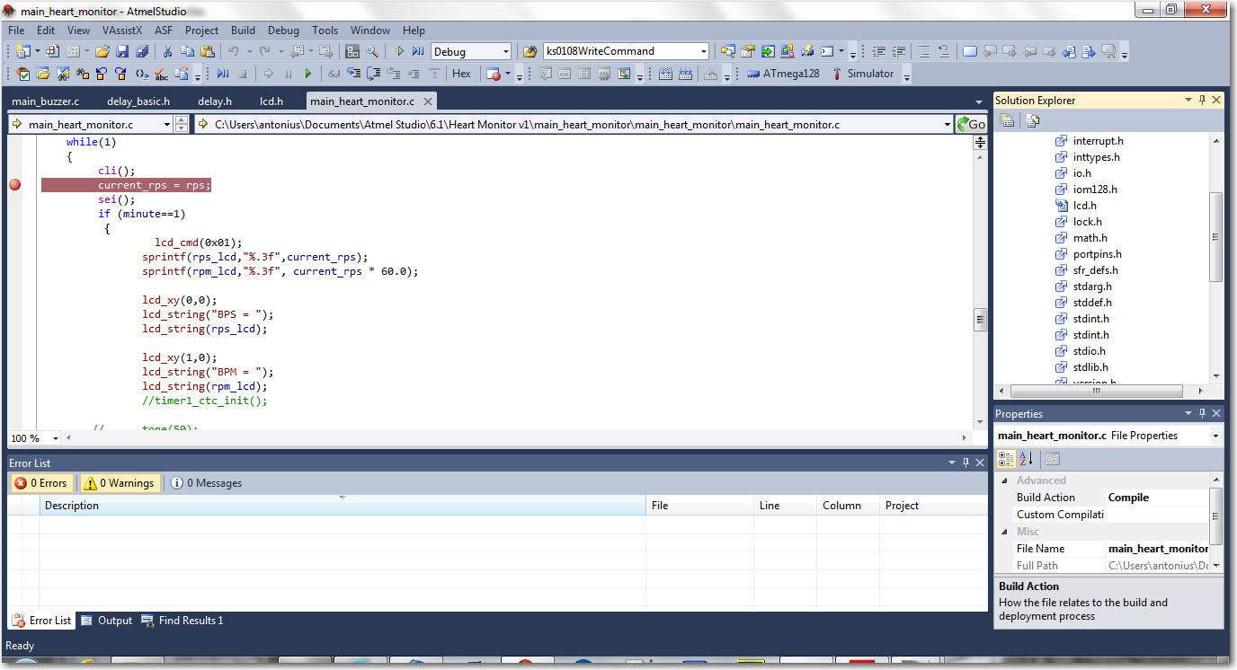Start Without Debugging green arrow

(397, 51)
